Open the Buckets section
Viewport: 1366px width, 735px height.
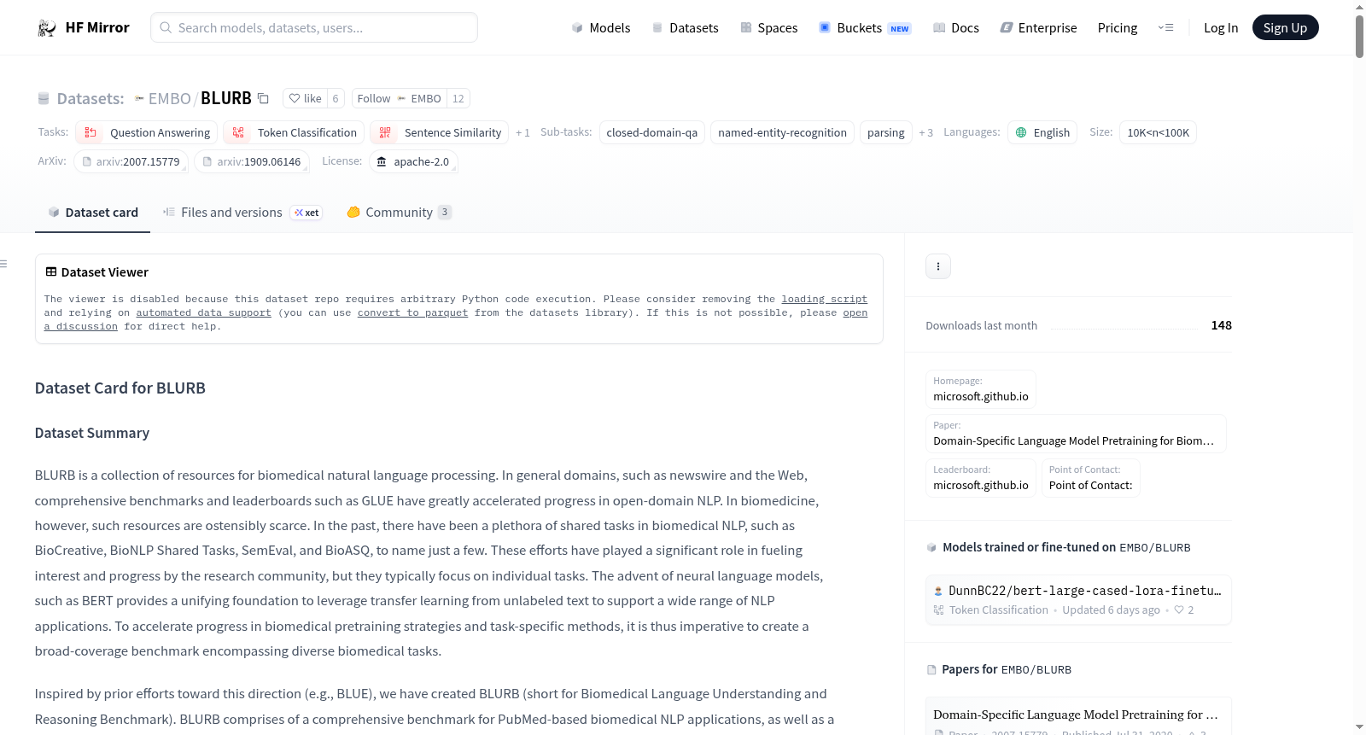tap(865, 28)
